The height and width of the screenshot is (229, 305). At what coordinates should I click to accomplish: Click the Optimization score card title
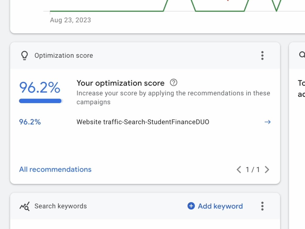tap(64, 56)
